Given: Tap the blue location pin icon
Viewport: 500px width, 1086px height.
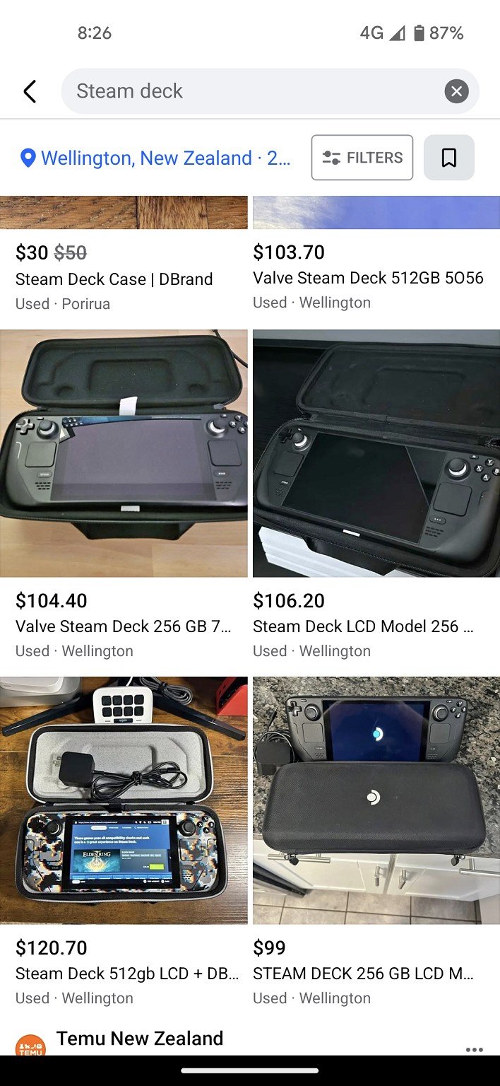Looking at the screenshot, I should pyautogui.click(x=28, y=158).
